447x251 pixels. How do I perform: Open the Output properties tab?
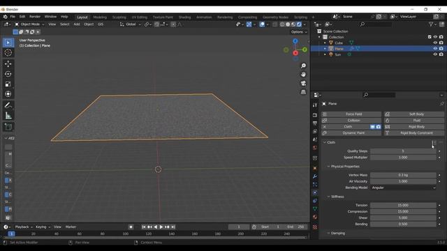pyautogui.click(x=315, y=123)
